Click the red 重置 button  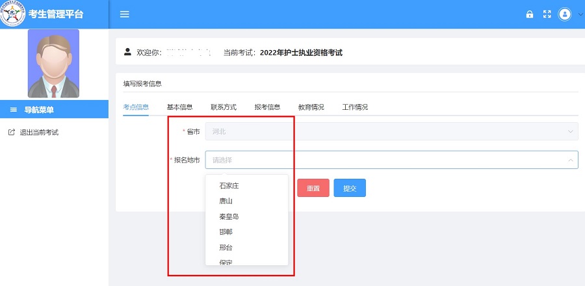coord(313,188)
